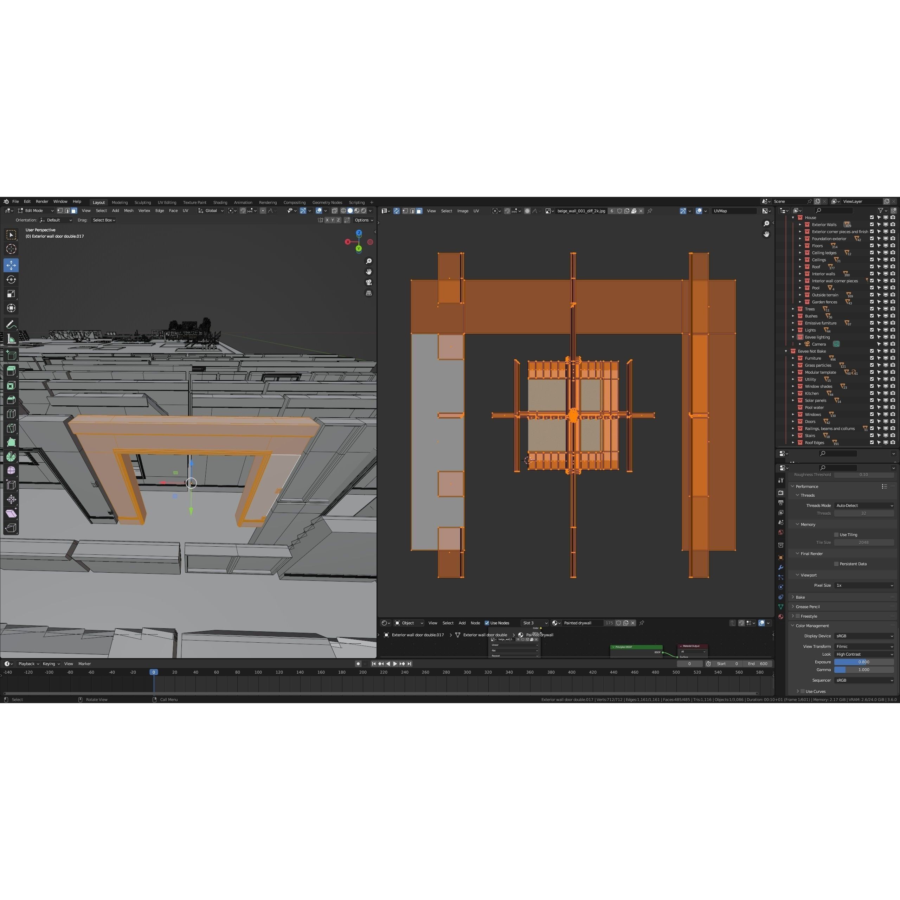This screenshot has width=900, height=900.
Task: Click the camera view icon in the viewport sidebar
Action: 368,282
